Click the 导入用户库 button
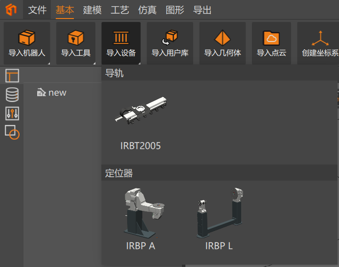The image size is (339, 267). click(170, 43)
